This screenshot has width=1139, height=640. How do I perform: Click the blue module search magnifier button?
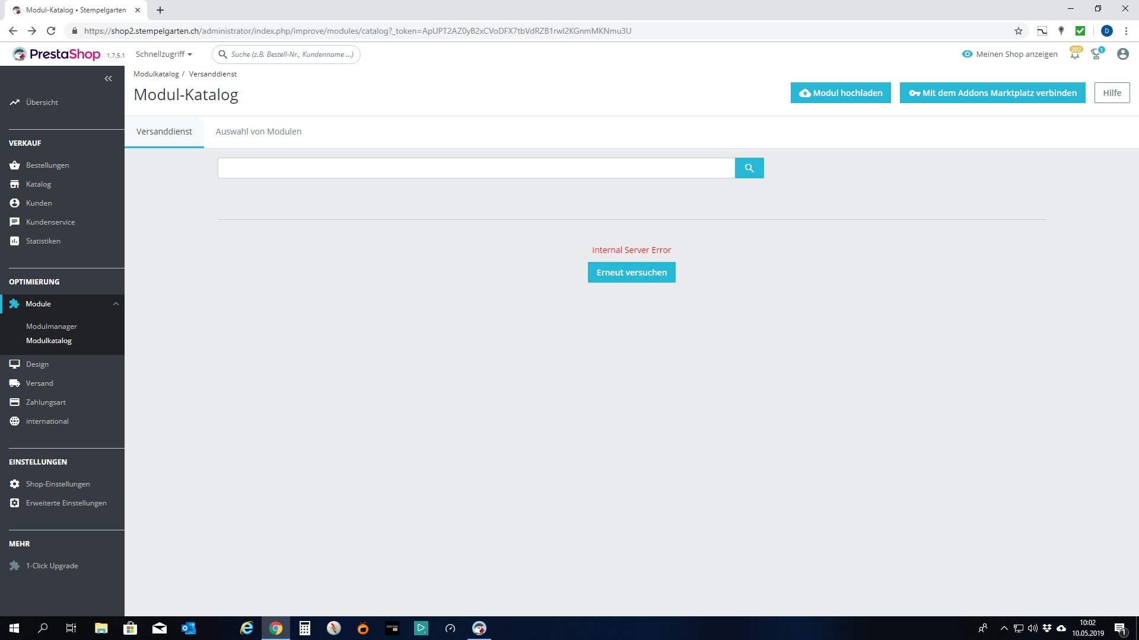(749, 168)
